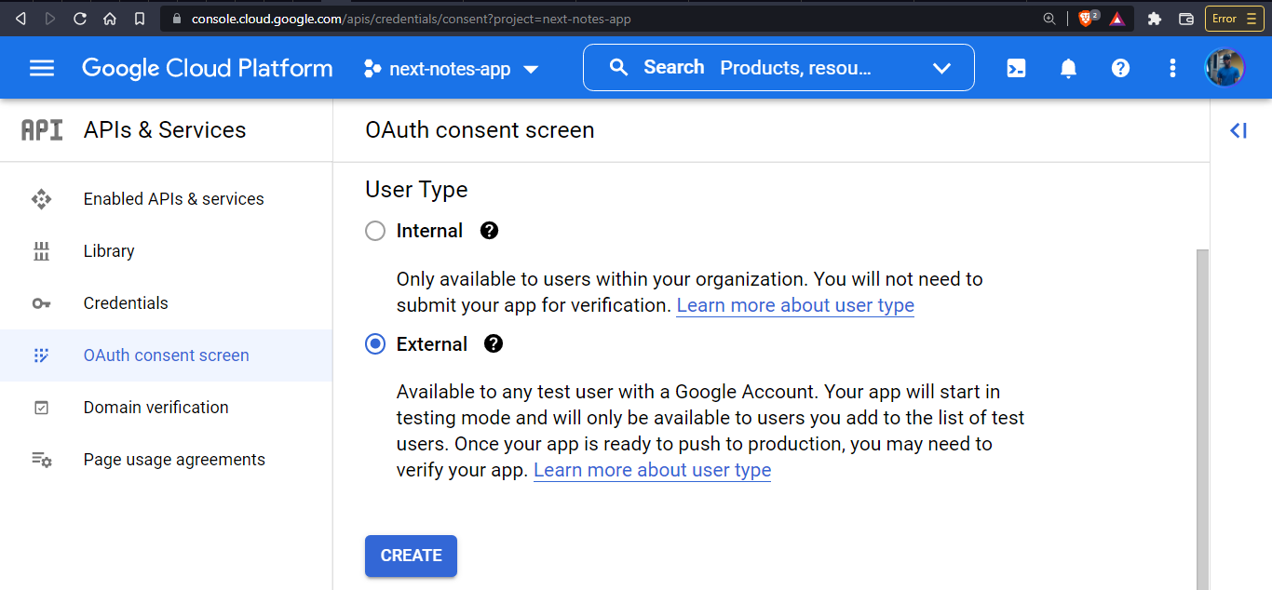The height and width of the screenshot is (590, 1272).
Task: Open the help question mark menu
Action: tap(1120, 68)
